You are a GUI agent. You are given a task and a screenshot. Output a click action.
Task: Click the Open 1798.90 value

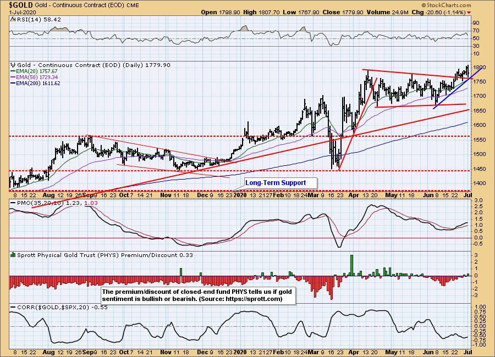[x=221, y=12]
